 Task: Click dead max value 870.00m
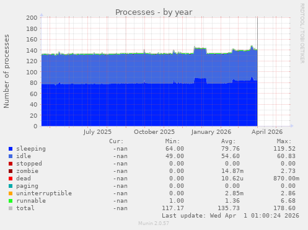(x=286, y=179)
